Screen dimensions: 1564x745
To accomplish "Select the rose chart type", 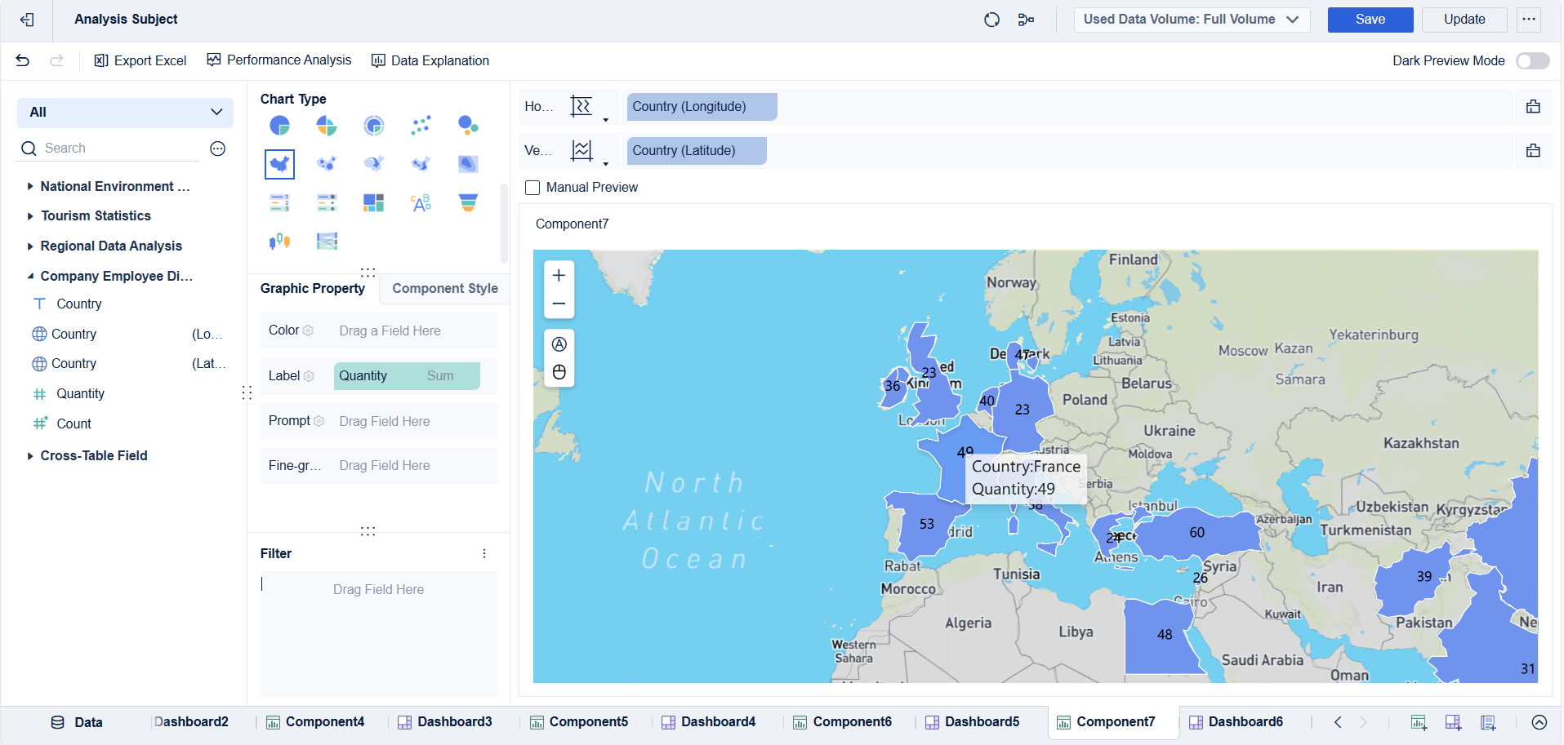I will pyautogui.click(x=327, y=125).
